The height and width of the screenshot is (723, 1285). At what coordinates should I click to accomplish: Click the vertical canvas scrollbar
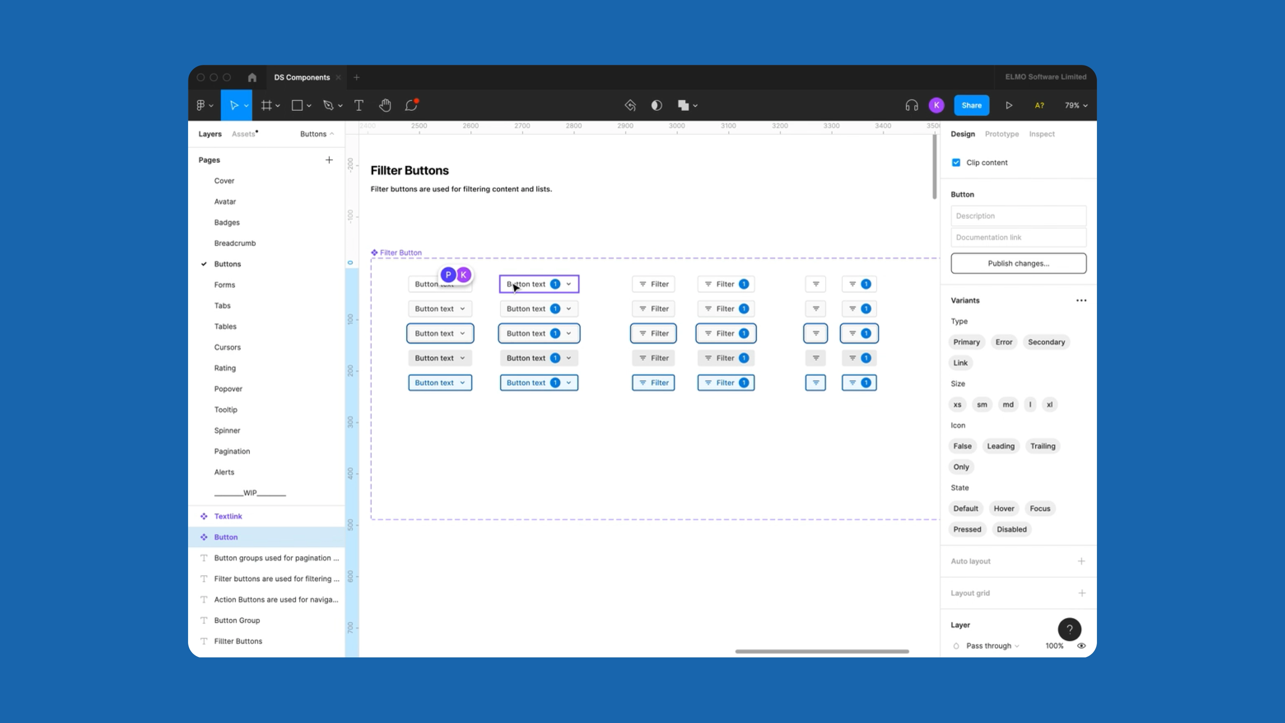pyautogui.click(x=934, y=167)
